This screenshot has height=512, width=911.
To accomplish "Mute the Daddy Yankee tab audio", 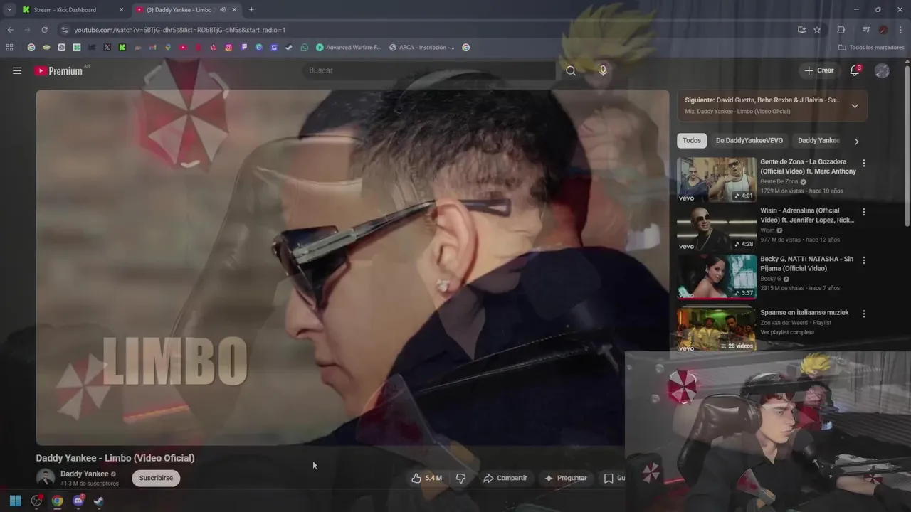I will click(x=223, y=10).
